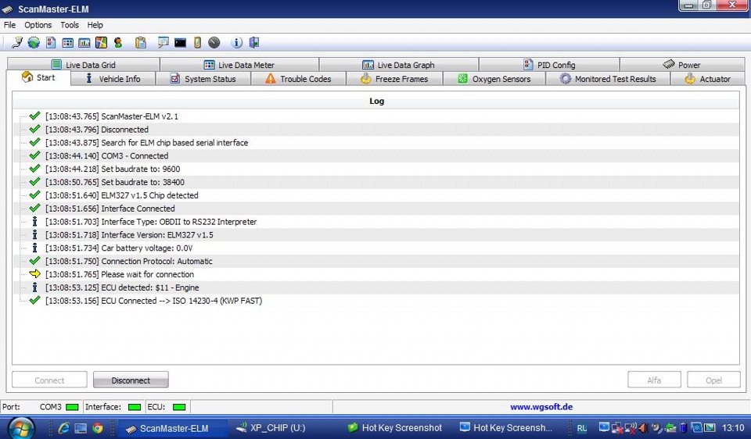The image size is (751, 439).
Task: Open the black terminal console toolbar icon
Action: tap(180, 43)
